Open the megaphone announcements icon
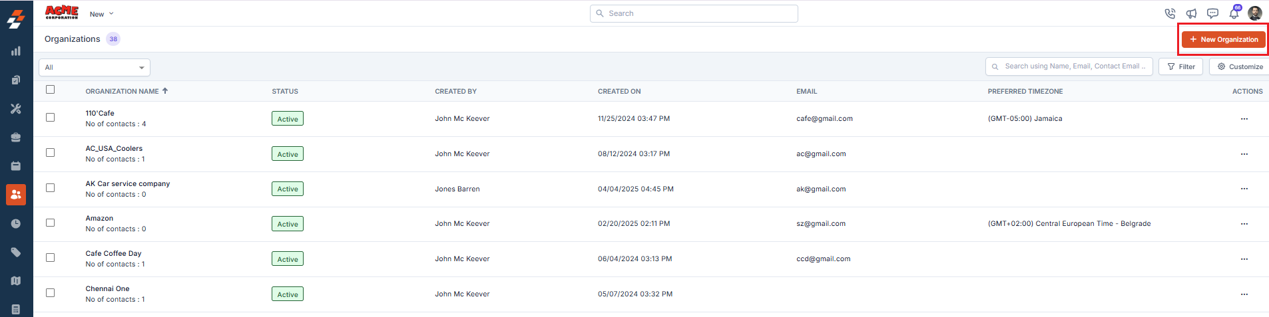1269x317 pixels. (x=1191, y=13)
